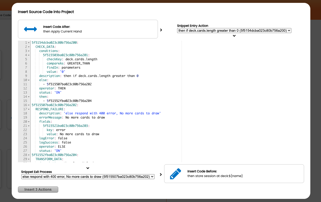Collapse the fold arrow on line 4

click(29, 55)
